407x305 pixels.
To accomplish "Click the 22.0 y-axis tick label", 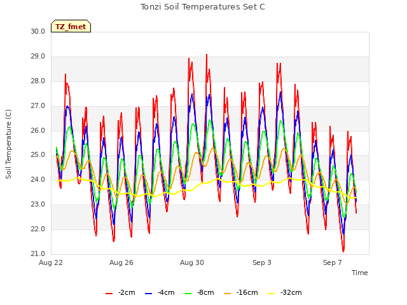I will [38, 229].
